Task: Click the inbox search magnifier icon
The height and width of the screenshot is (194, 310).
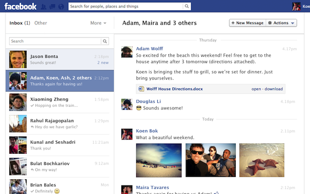Action: 105,41
